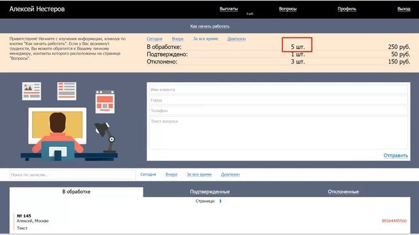Switch to the Подтвержденные tab
The image size is (419, 235).
[x=209, y=192]
